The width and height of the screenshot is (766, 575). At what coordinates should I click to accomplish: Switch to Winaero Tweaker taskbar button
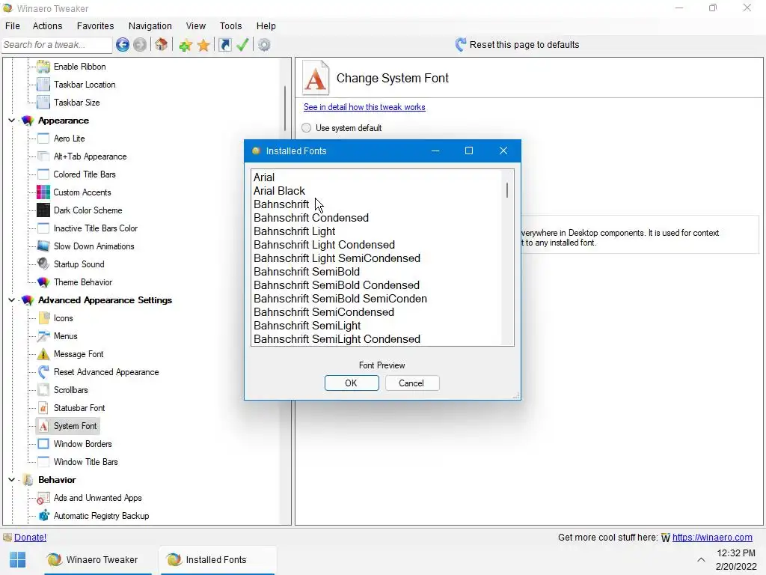(x=98, y=560)
